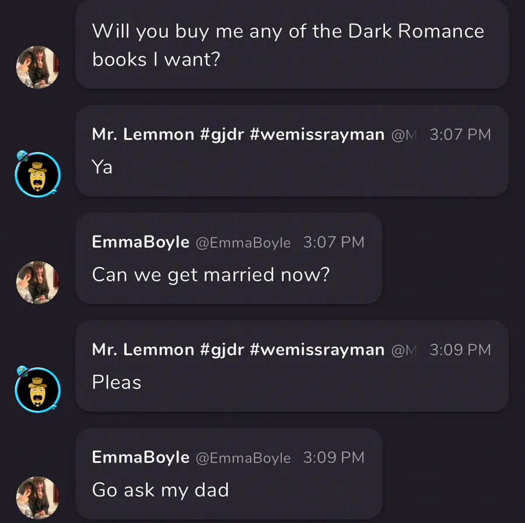
Task: Click EmmaBoyle's avatar beside the Dark Romance message
Action: coord(37,67)
